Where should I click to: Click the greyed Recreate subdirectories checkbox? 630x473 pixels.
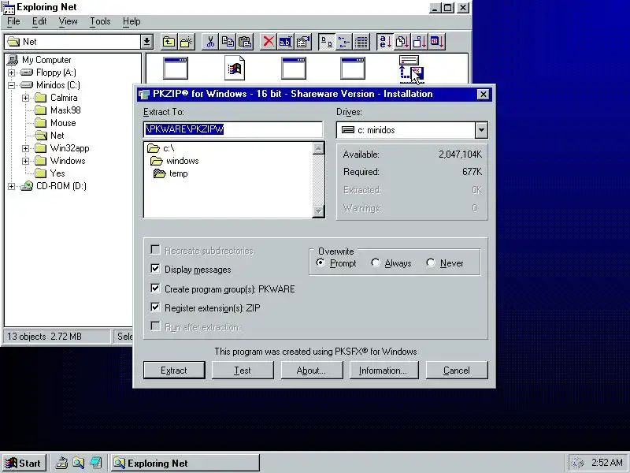[x=155, y=250]
